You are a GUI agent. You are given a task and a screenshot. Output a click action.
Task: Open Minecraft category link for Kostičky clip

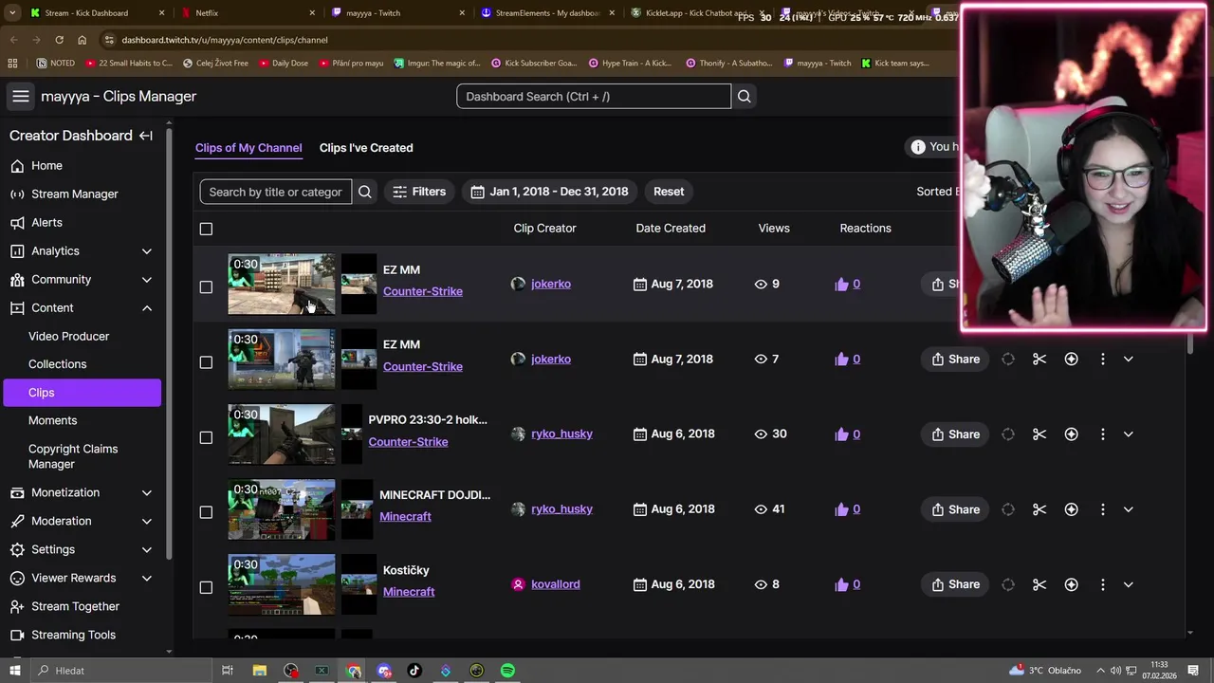point(409,592)
